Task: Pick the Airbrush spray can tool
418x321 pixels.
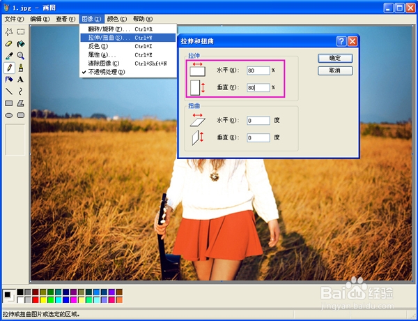Action: pos(9,80)
